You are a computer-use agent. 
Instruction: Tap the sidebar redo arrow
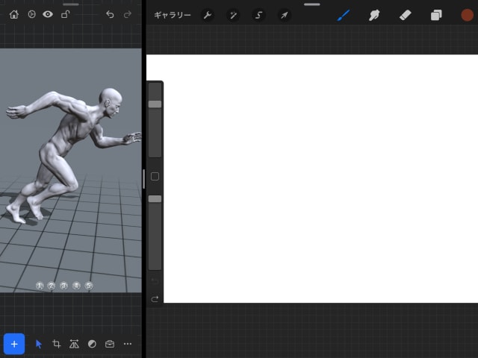155,299
